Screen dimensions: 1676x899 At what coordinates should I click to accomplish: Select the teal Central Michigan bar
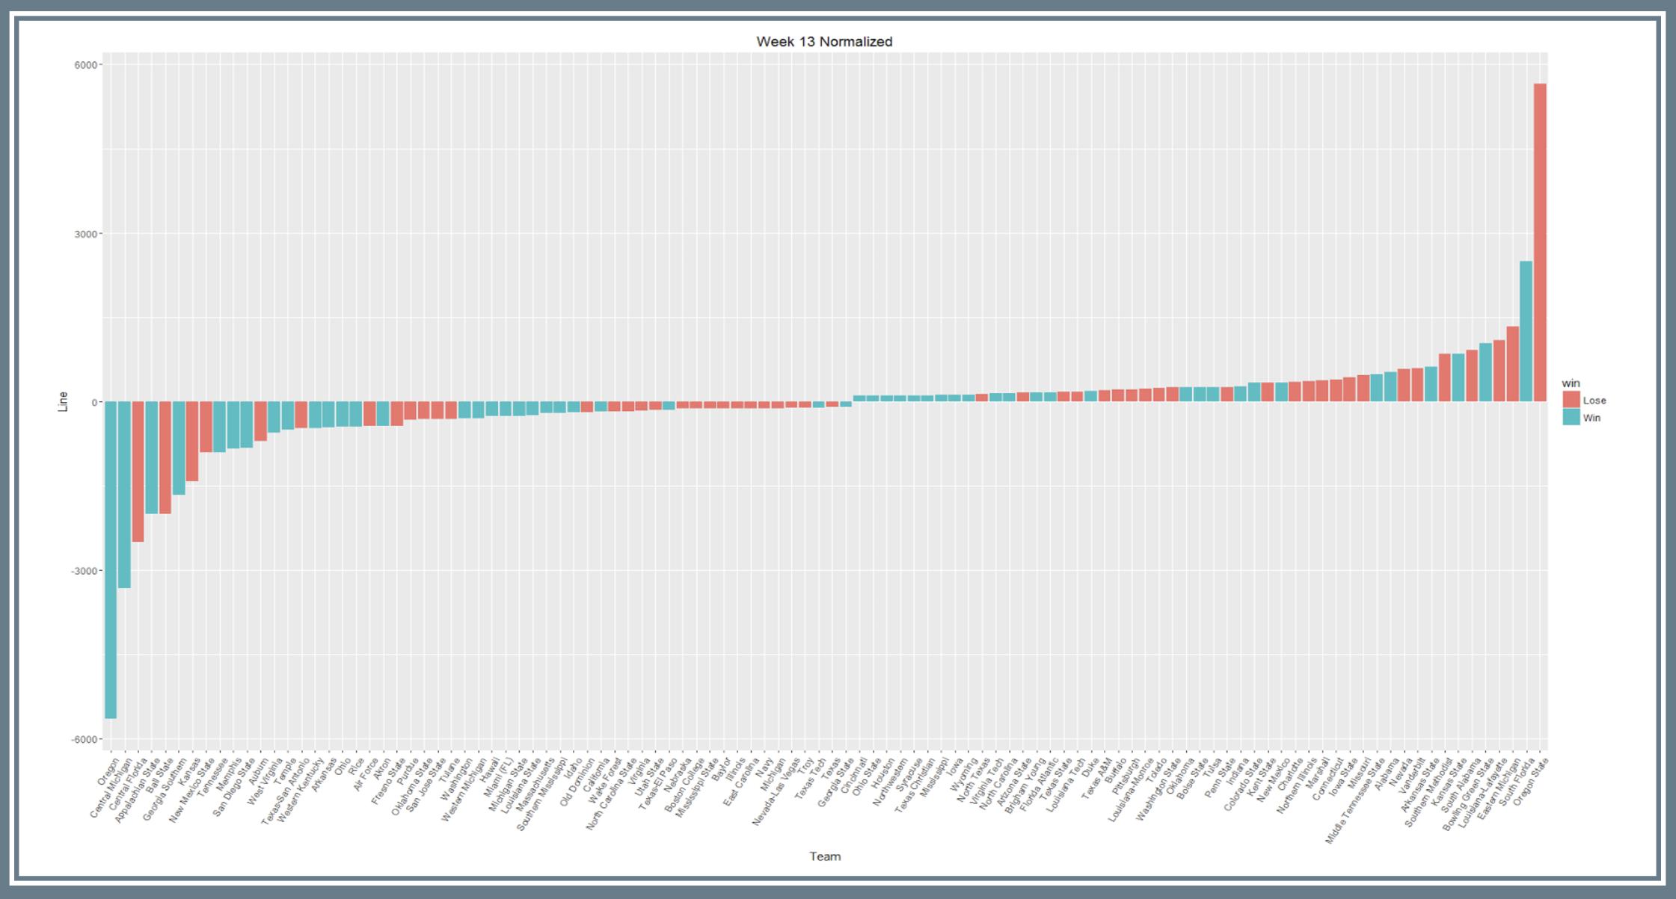click(x=124, y=495)
